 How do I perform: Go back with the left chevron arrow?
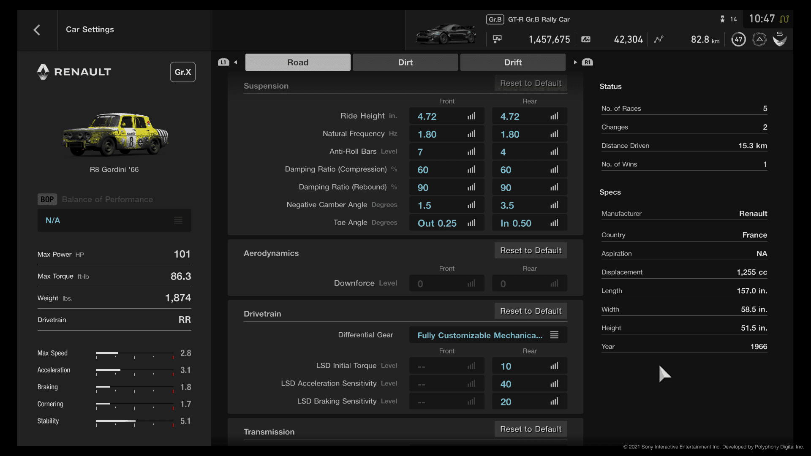(x=37, y=30)
